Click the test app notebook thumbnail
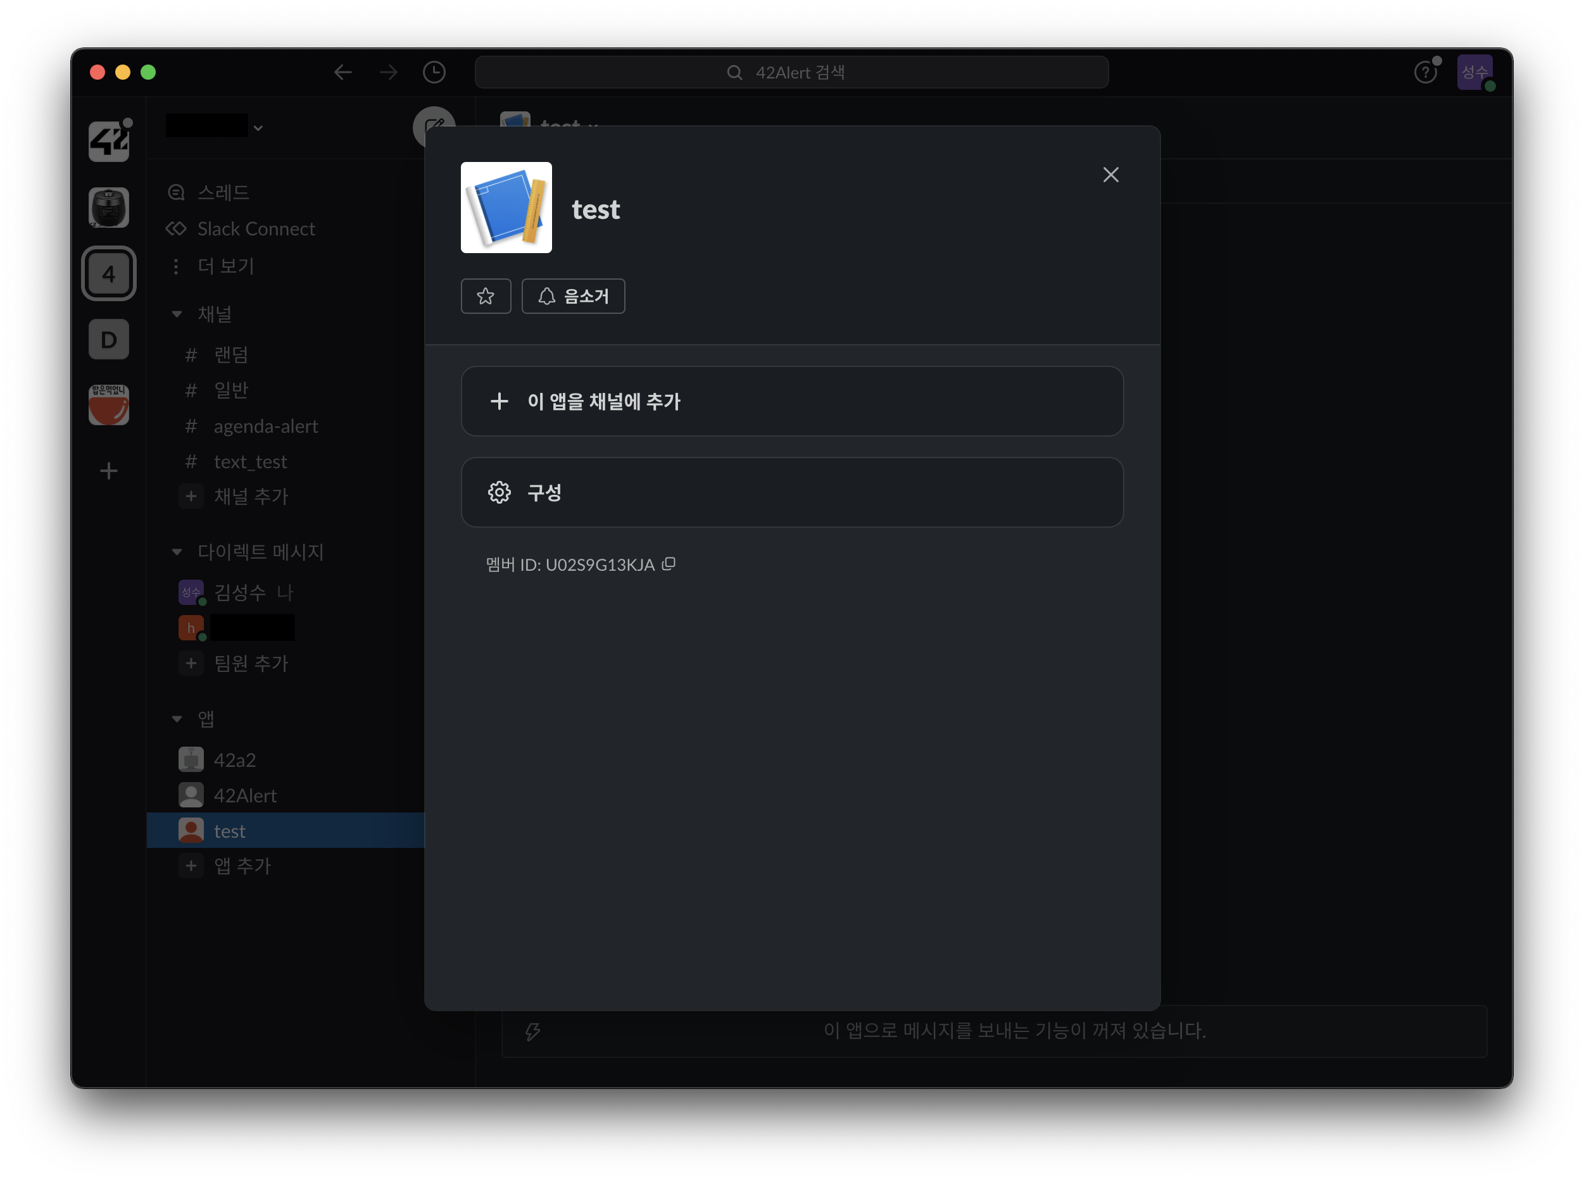The image size is (1584, 1182). point(506,208)
